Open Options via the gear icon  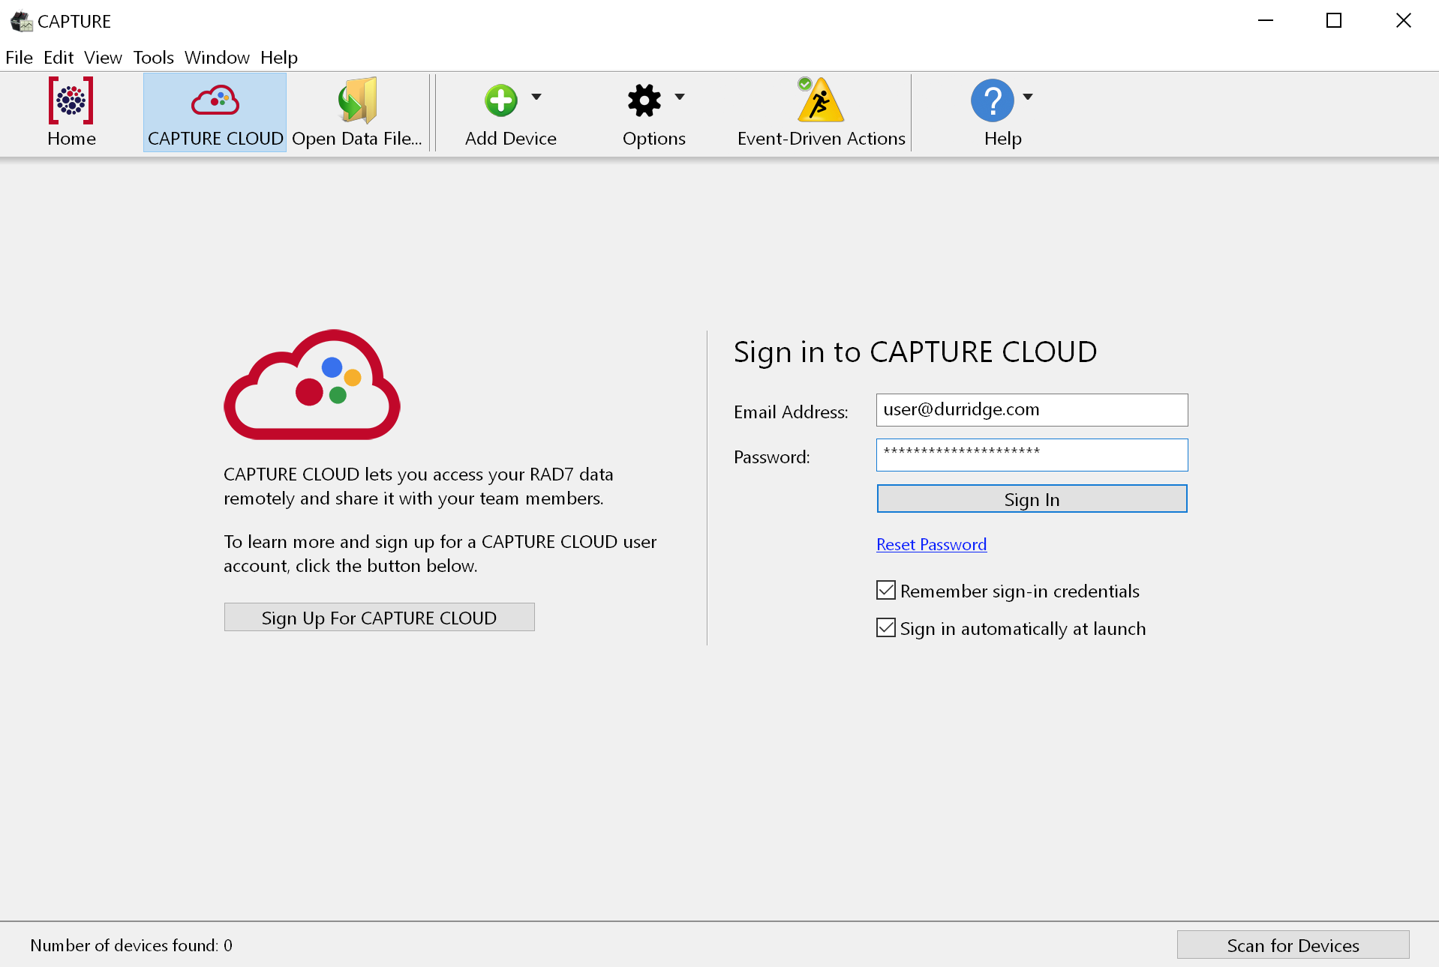644,100
